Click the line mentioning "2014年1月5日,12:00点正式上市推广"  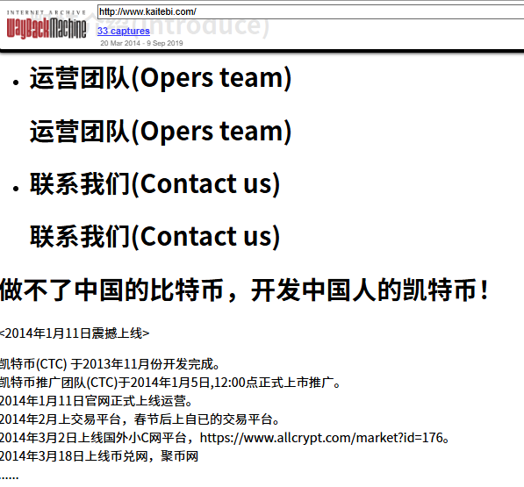(x=170, y=383)
